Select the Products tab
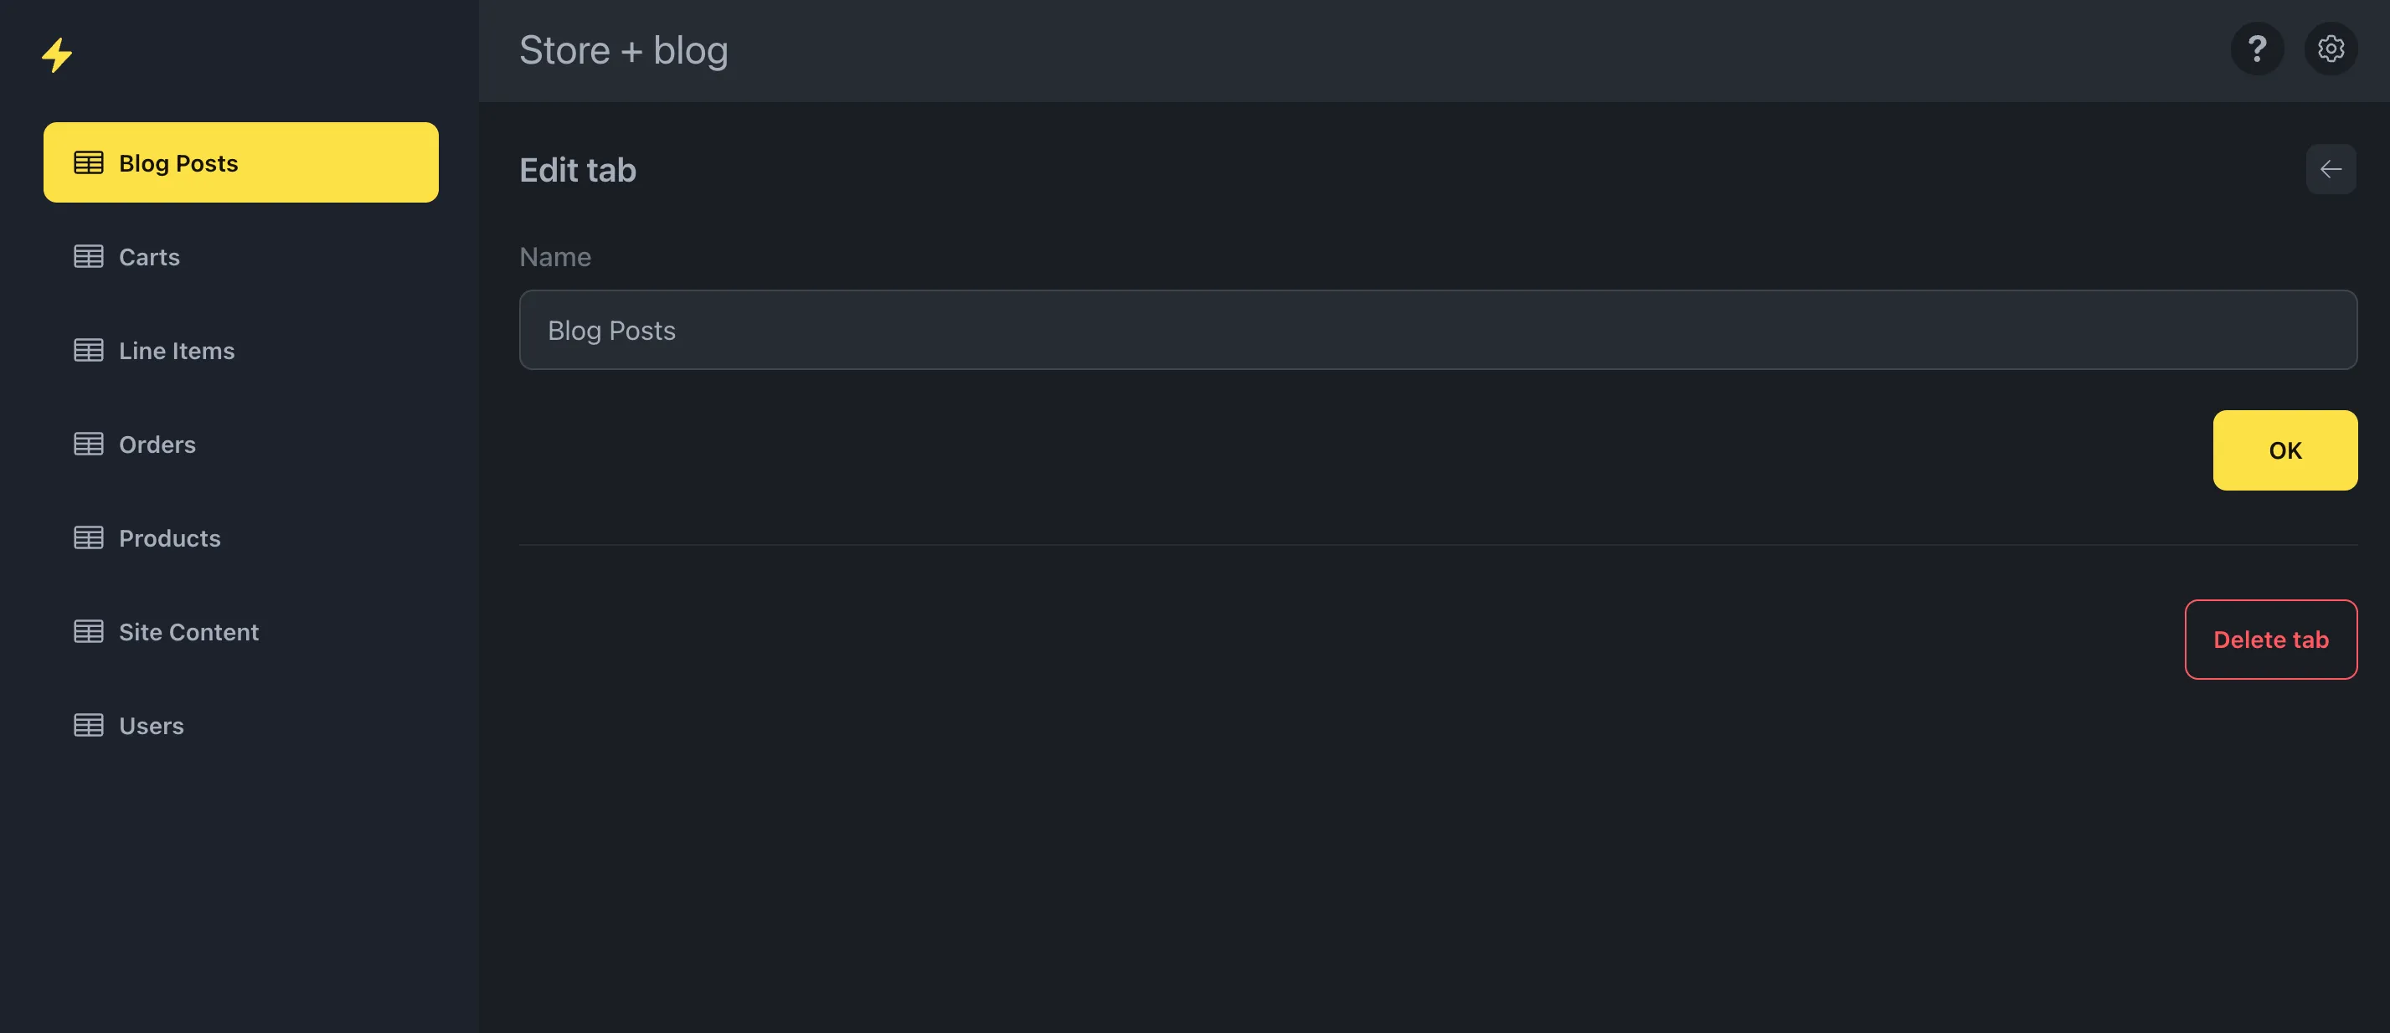This screenshot has height=1033, width=2390. 169,537
